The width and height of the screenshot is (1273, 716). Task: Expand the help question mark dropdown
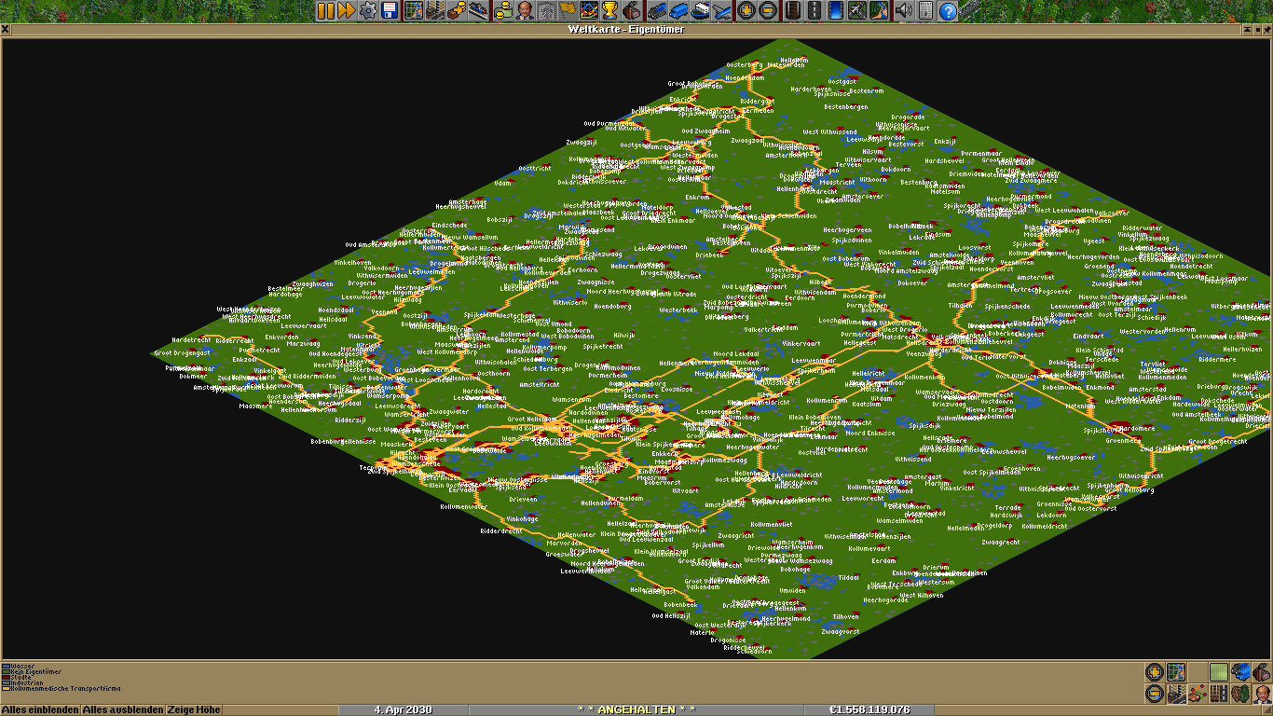[x=948, y=11]
